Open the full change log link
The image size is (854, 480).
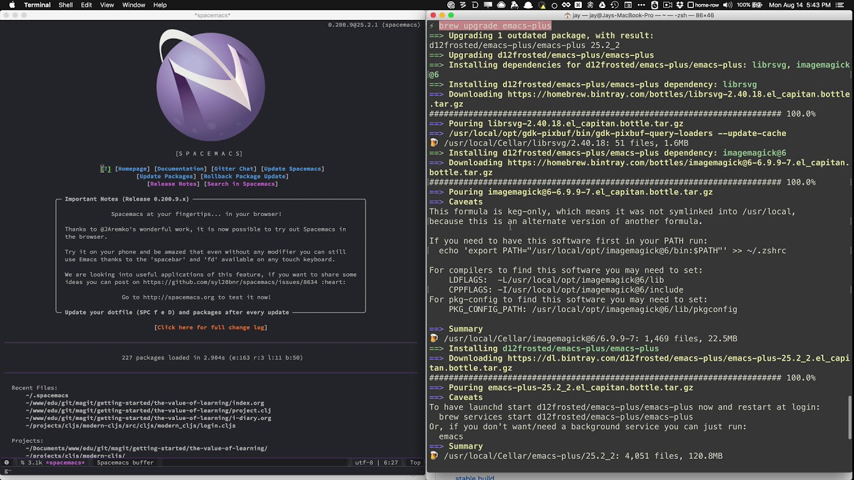pos(210,327)
